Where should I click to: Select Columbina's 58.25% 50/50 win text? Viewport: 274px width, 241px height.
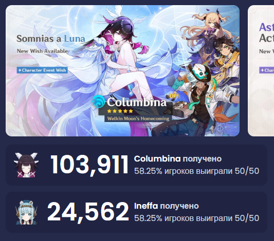click(x=196, y=171)
